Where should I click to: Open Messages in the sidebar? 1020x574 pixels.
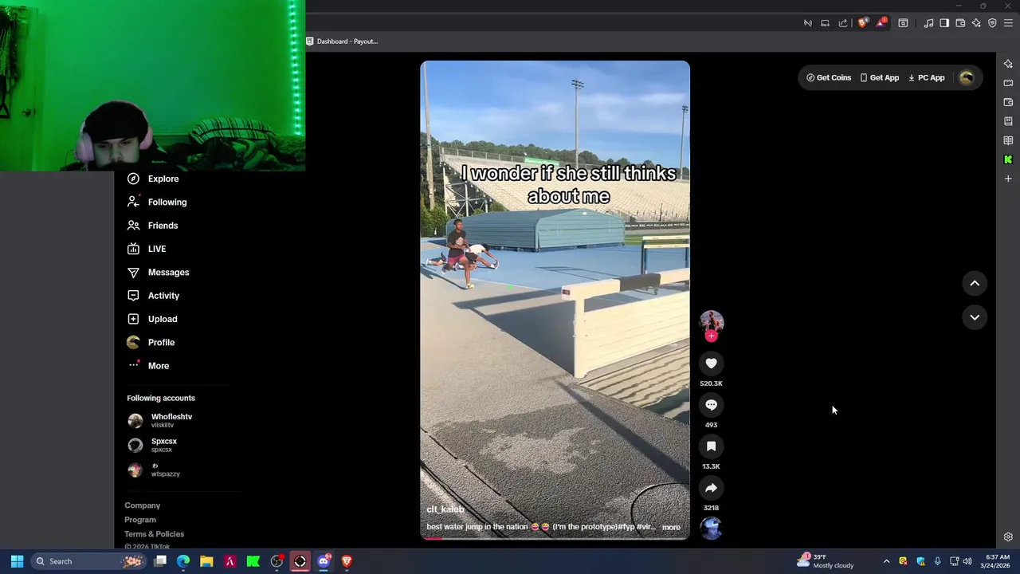tap(158, 272)
